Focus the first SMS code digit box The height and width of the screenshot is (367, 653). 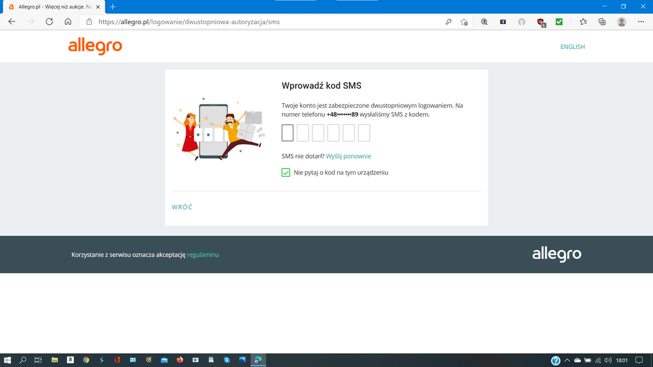tap(288, 133)
